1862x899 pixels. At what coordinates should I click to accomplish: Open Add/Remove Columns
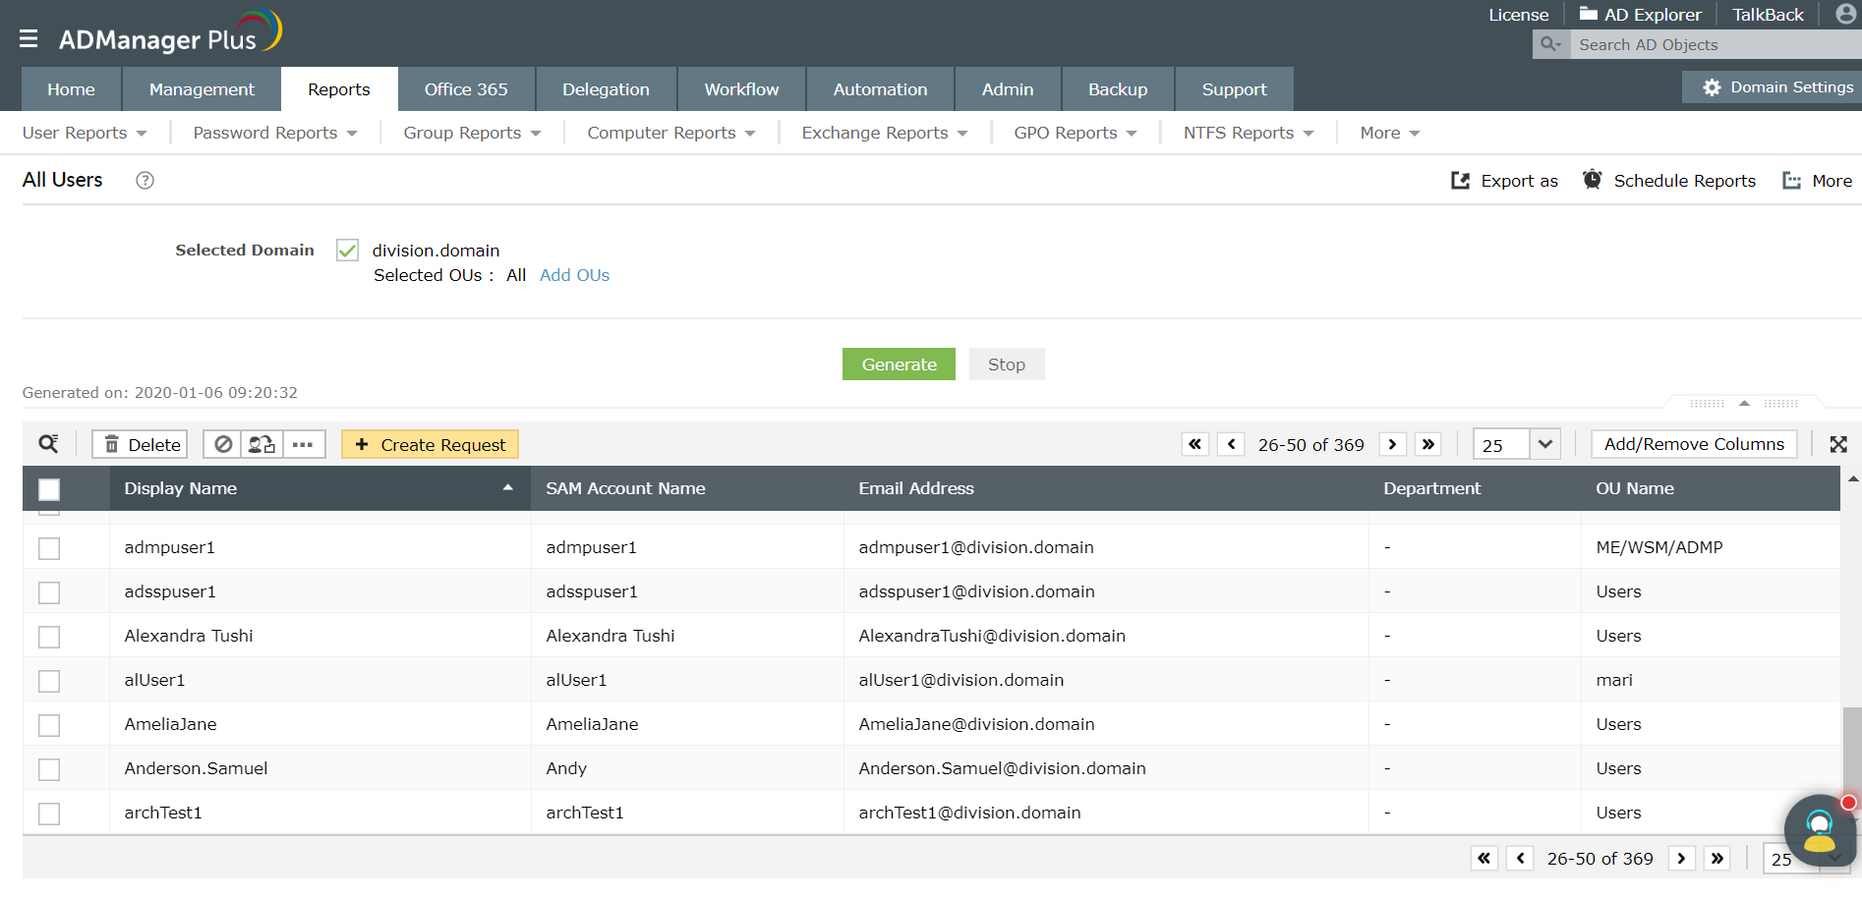click(1694, 444)
